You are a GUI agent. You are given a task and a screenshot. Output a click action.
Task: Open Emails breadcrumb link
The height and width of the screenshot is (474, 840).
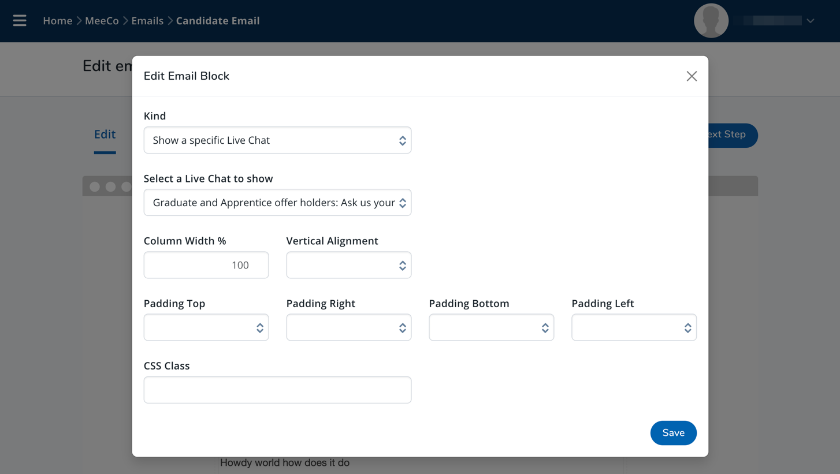click(x=147, y=21)
